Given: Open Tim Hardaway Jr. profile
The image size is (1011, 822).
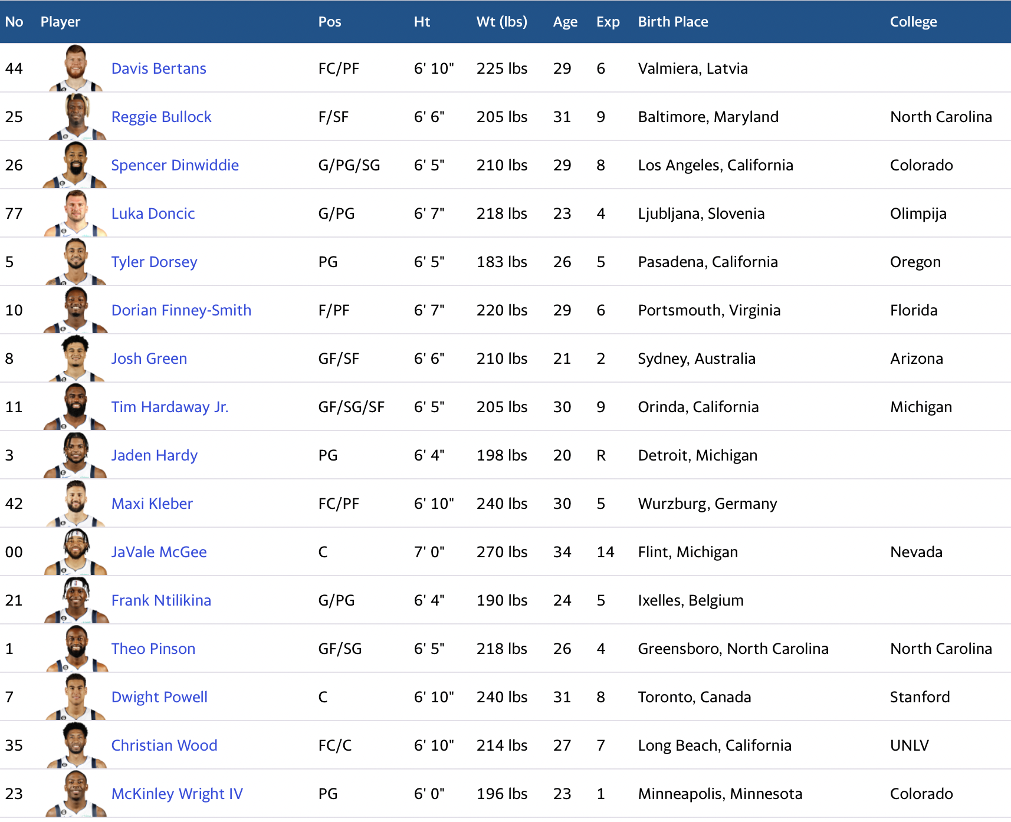Looking at the screenshot, I should pos(170,407).
